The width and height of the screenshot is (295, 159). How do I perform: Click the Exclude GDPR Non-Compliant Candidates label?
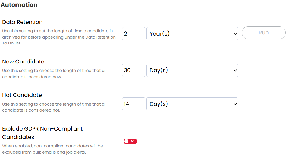coord(42,133)
